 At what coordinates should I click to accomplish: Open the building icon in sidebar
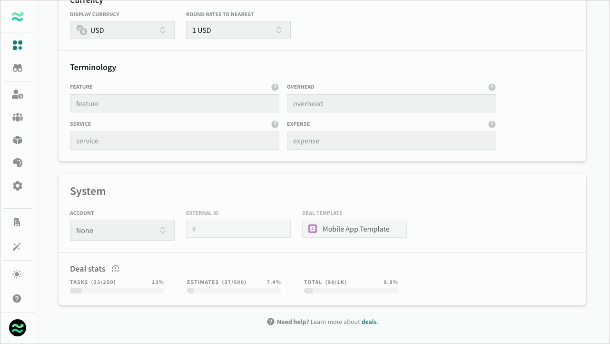pos(18,223)
